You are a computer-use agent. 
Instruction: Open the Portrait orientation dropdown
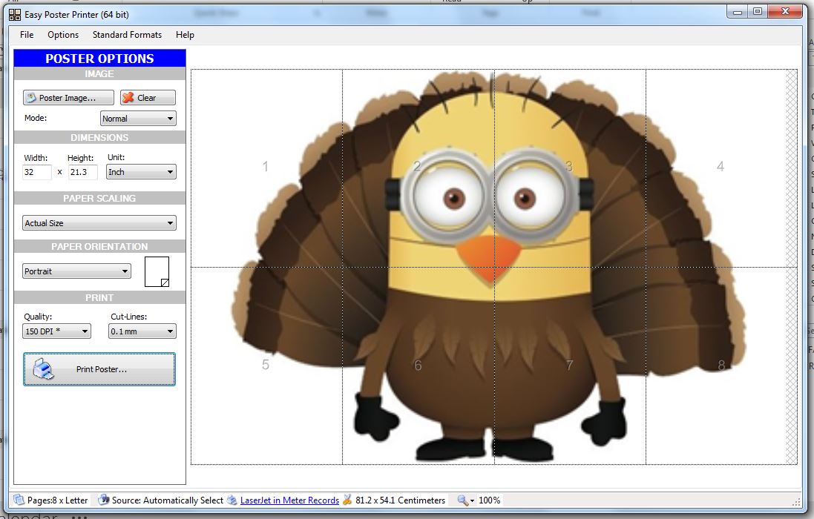76,271
